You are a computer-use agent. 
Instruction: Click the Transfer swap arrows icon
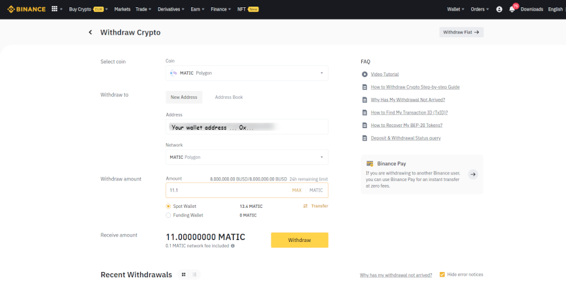306,206
